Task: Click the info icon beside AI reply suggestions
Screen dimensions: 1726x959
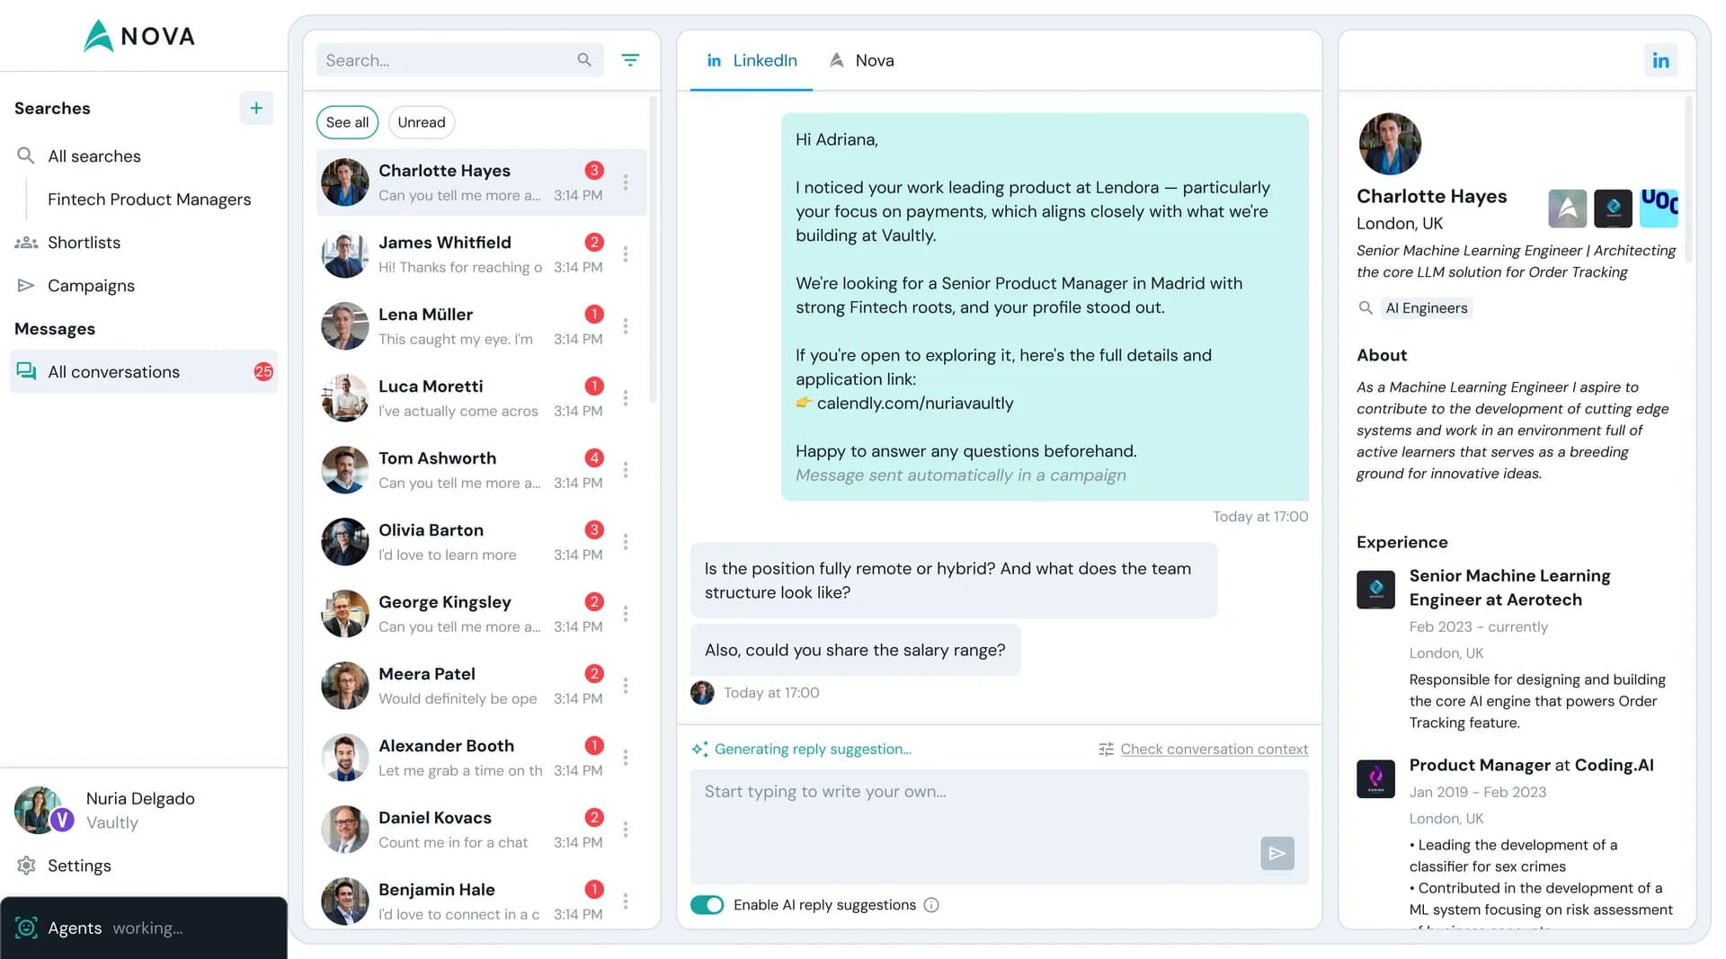Action: [x=932, y=905]
